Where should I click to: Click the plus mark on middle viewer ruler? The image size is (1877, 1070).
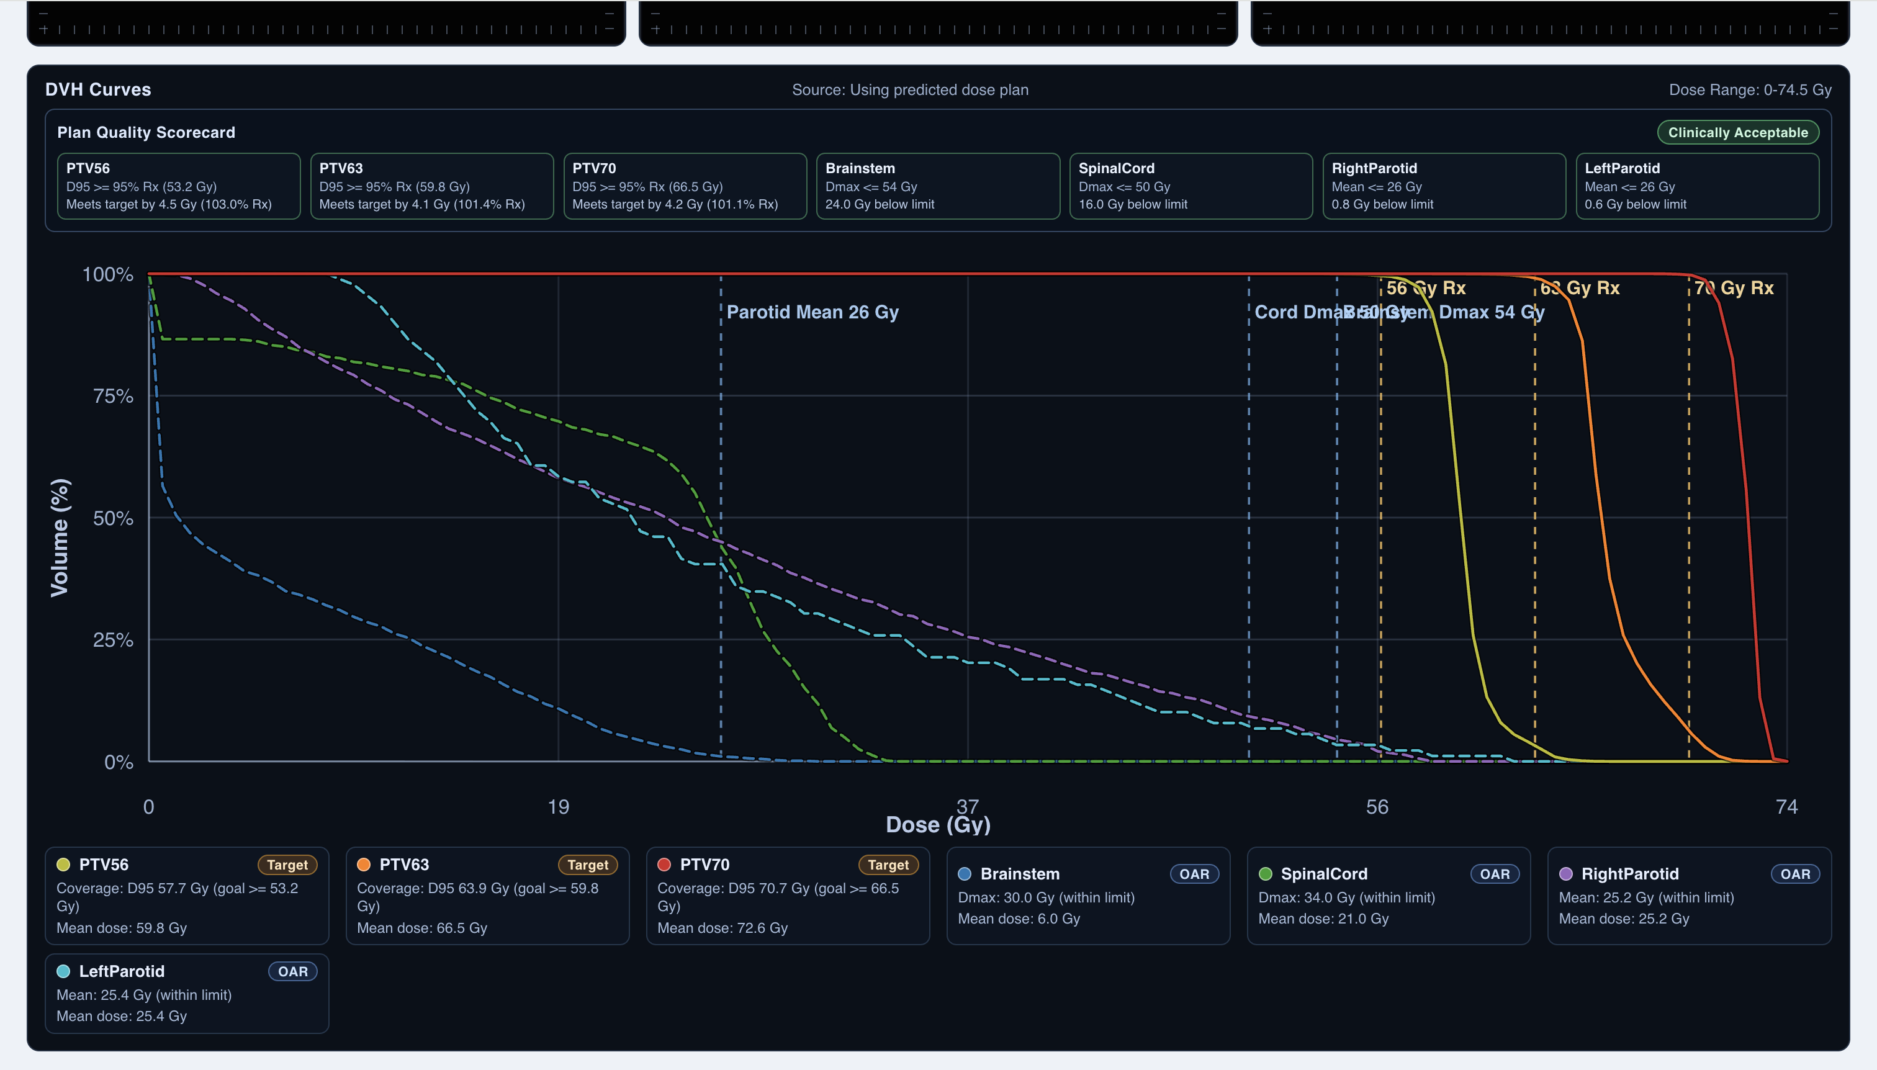tap(655, 29)
